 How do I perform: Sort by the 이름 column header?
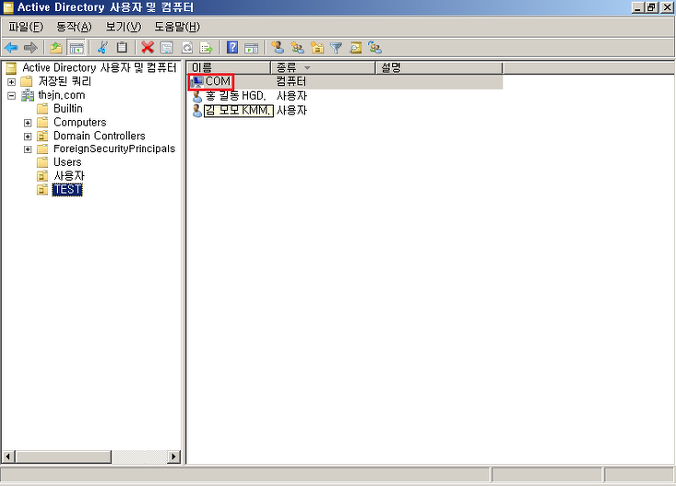click(229, 68)
